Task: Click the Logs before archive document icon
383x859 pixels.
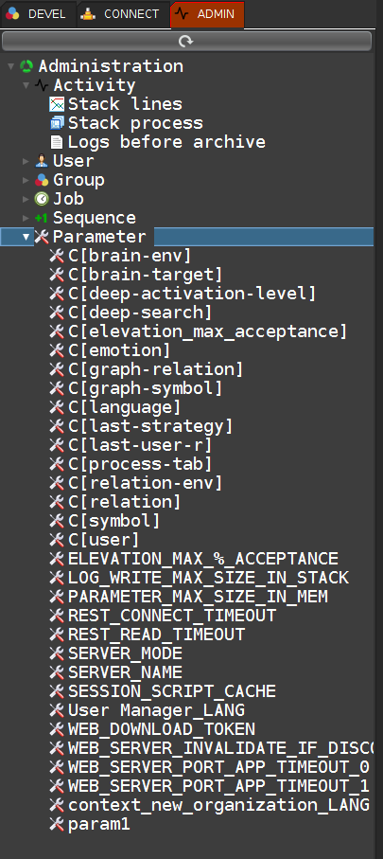Action: click(x=57, y=142)
